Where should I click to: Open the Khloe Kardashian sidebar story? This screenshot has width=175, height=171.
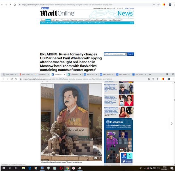click(119, 112)
